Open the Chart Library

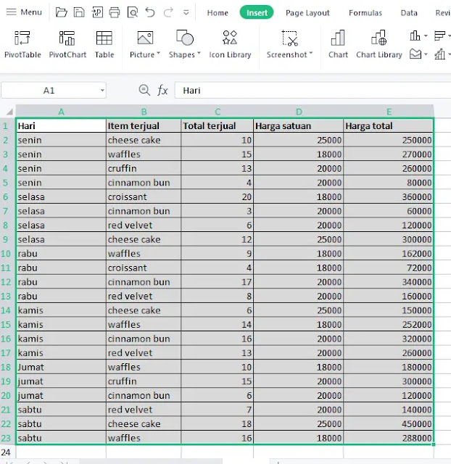[x=378, y=45]
